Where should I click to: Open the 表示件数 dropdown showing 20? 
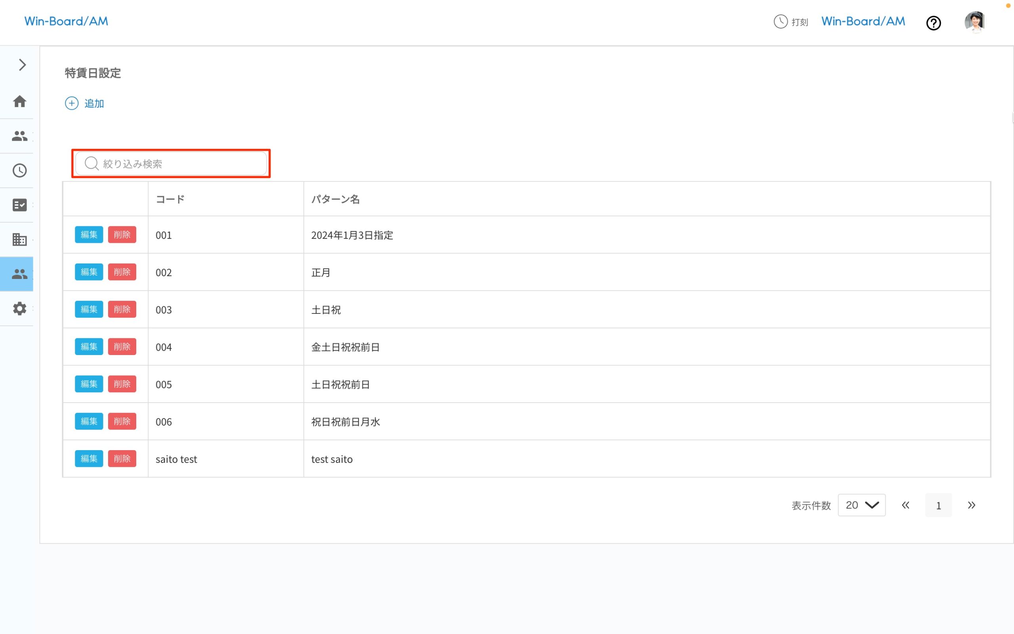click(x=861, y=505)
